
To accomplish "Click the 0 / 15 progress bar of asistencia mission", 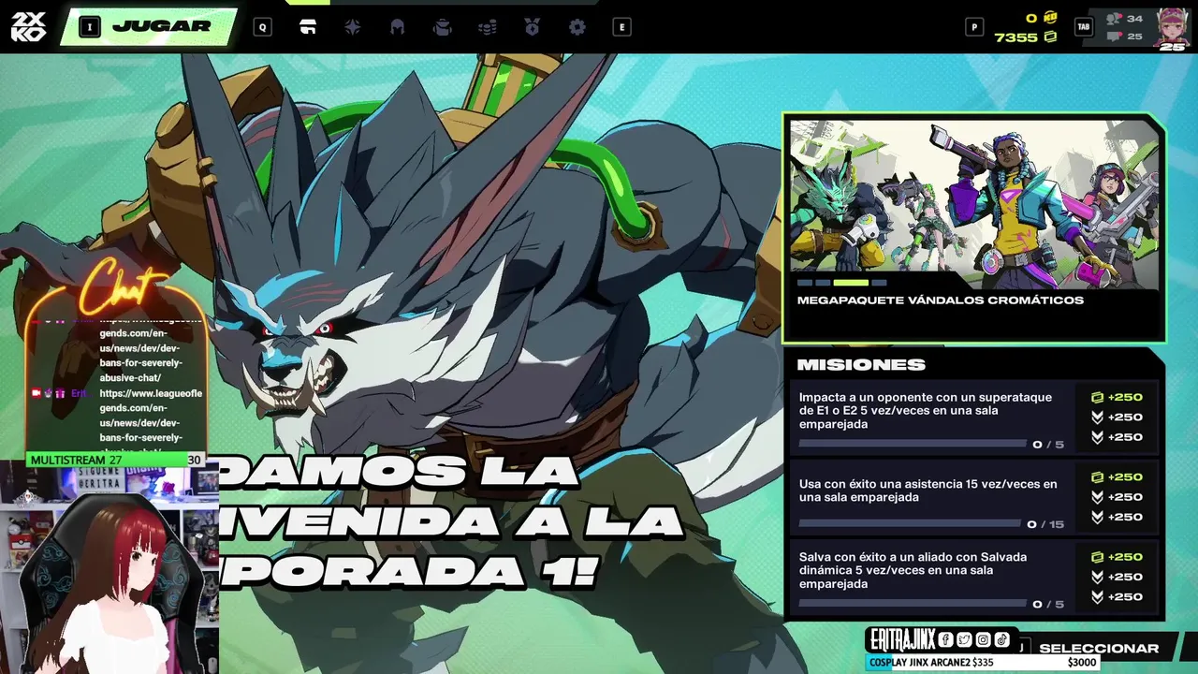I will tap(910, 523).
